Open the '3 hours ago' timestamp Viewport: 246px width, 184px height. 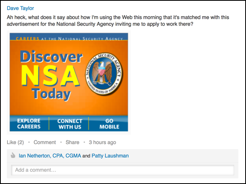click(102, 142)
